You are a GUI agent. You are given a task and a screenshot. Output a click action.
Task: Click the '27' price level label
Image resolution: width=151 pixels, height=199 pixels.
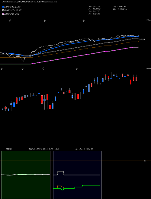coord(145,161)
